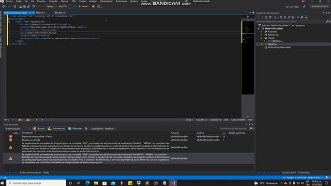Click the Windows taskbar search box

coord(36,183)
